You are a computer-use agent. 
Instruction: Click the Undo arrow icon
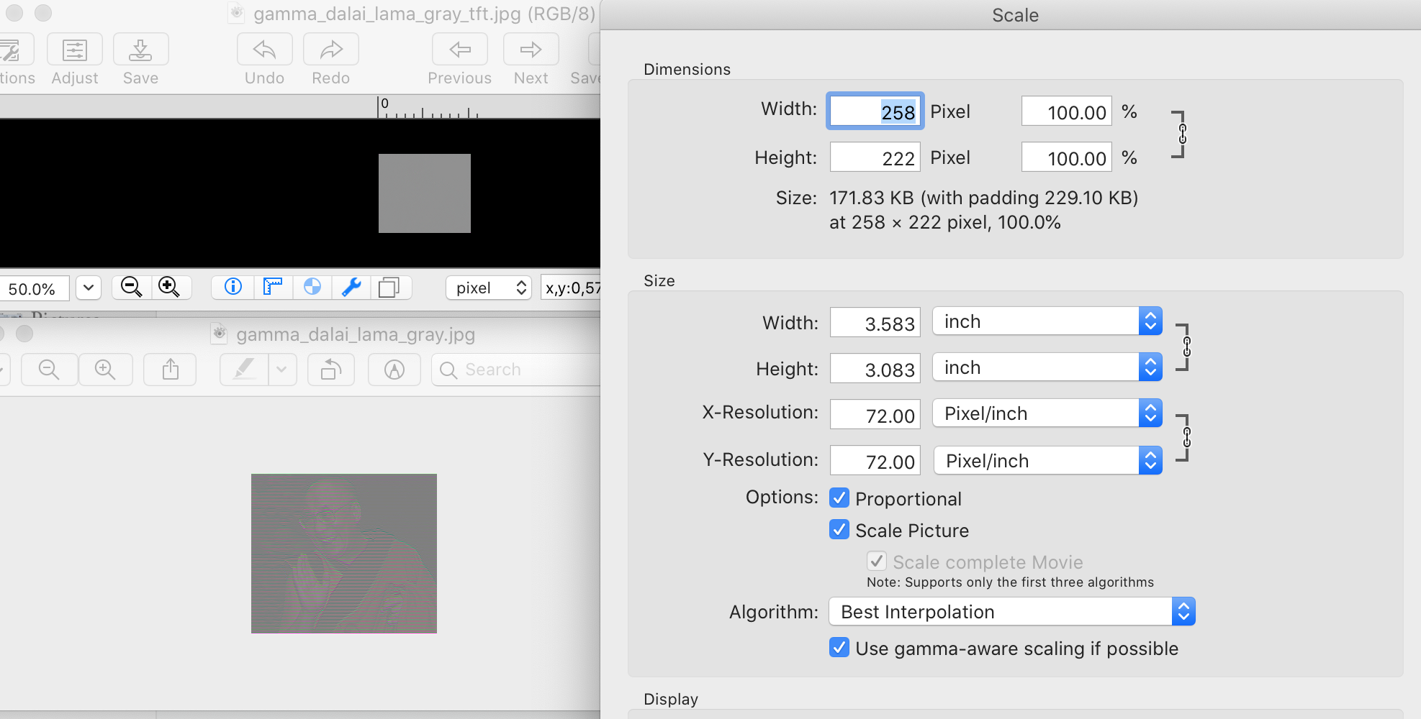coord(264,50)
